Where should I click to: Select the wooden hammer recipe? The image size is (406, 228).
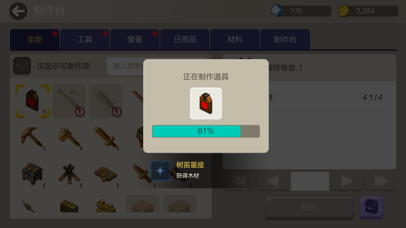click(x=69, y=137)
